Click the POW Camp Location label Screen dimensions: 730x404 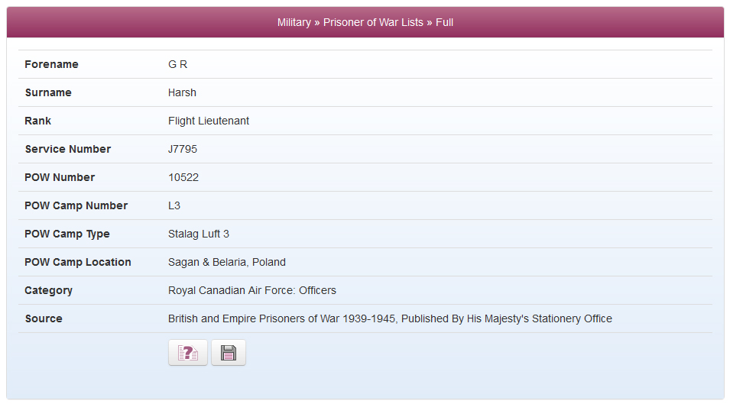(x=78, y=262)
